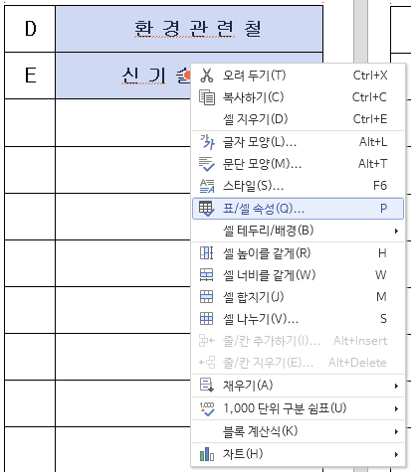Click the 표/셀 속성 table icon

coord(206,209)
